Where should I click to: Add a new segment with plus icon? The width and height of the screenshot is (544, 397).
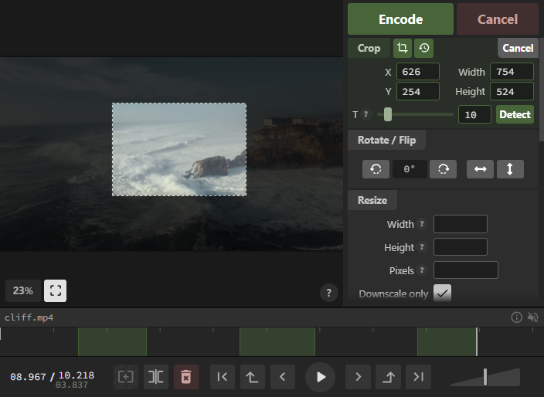click(x=126, y=377)
